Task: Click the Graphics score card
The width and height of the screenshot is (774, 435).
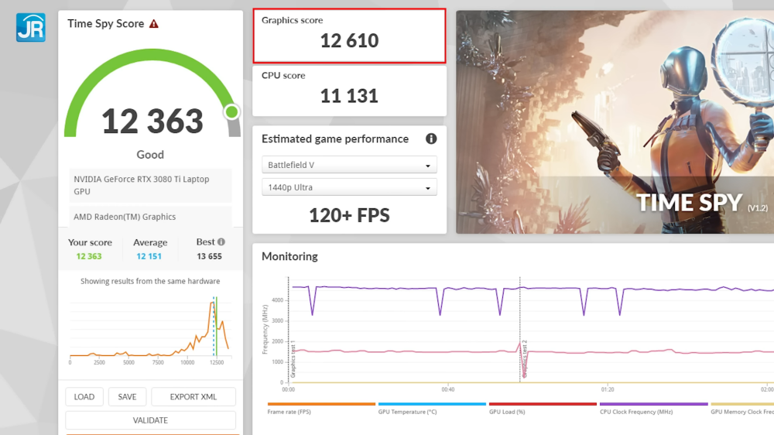Action: (350, 36)
